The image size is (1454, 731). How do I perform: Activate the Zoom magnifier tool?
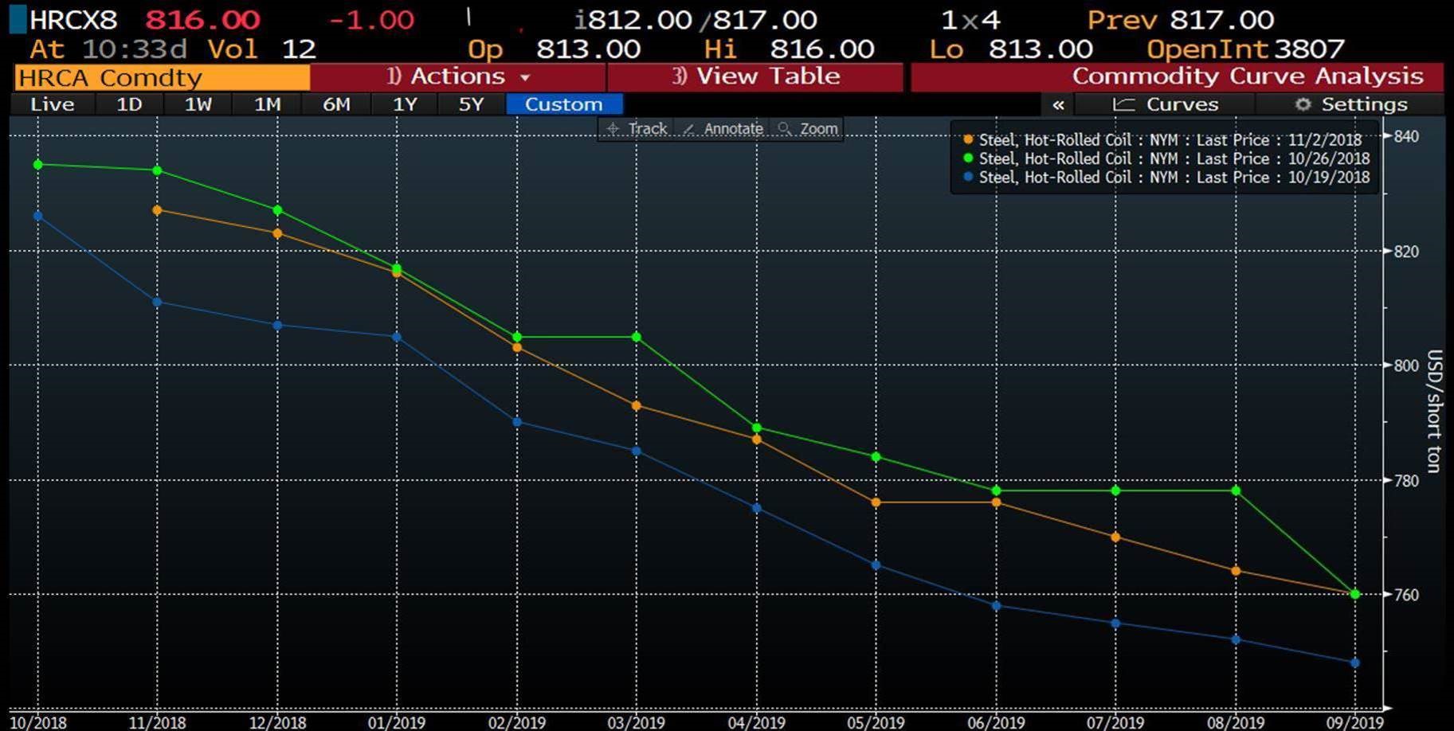[x=809, y=129]
